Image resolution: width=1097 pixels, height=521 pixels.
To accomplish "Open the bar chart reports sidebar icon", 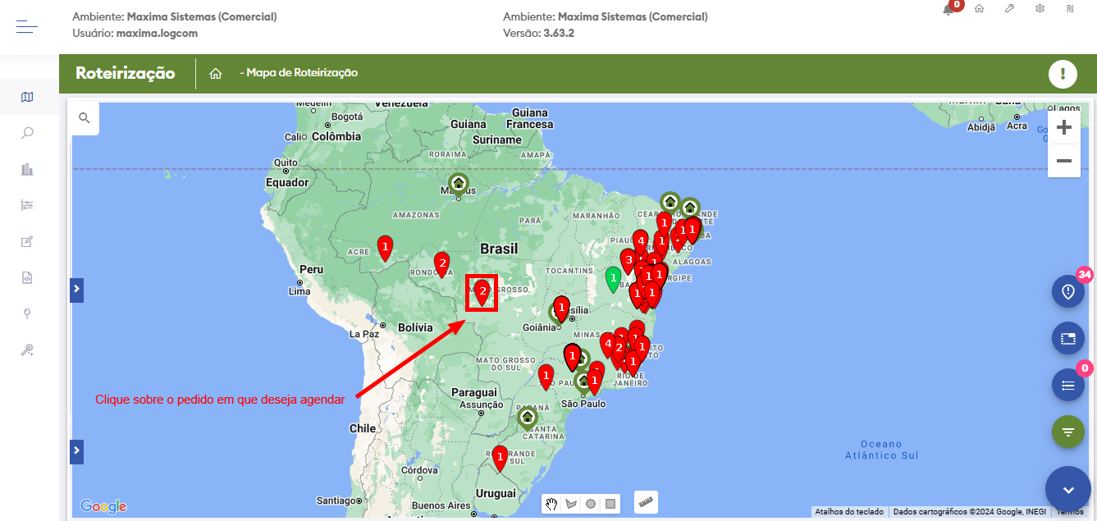I will (x=27, y=169).
